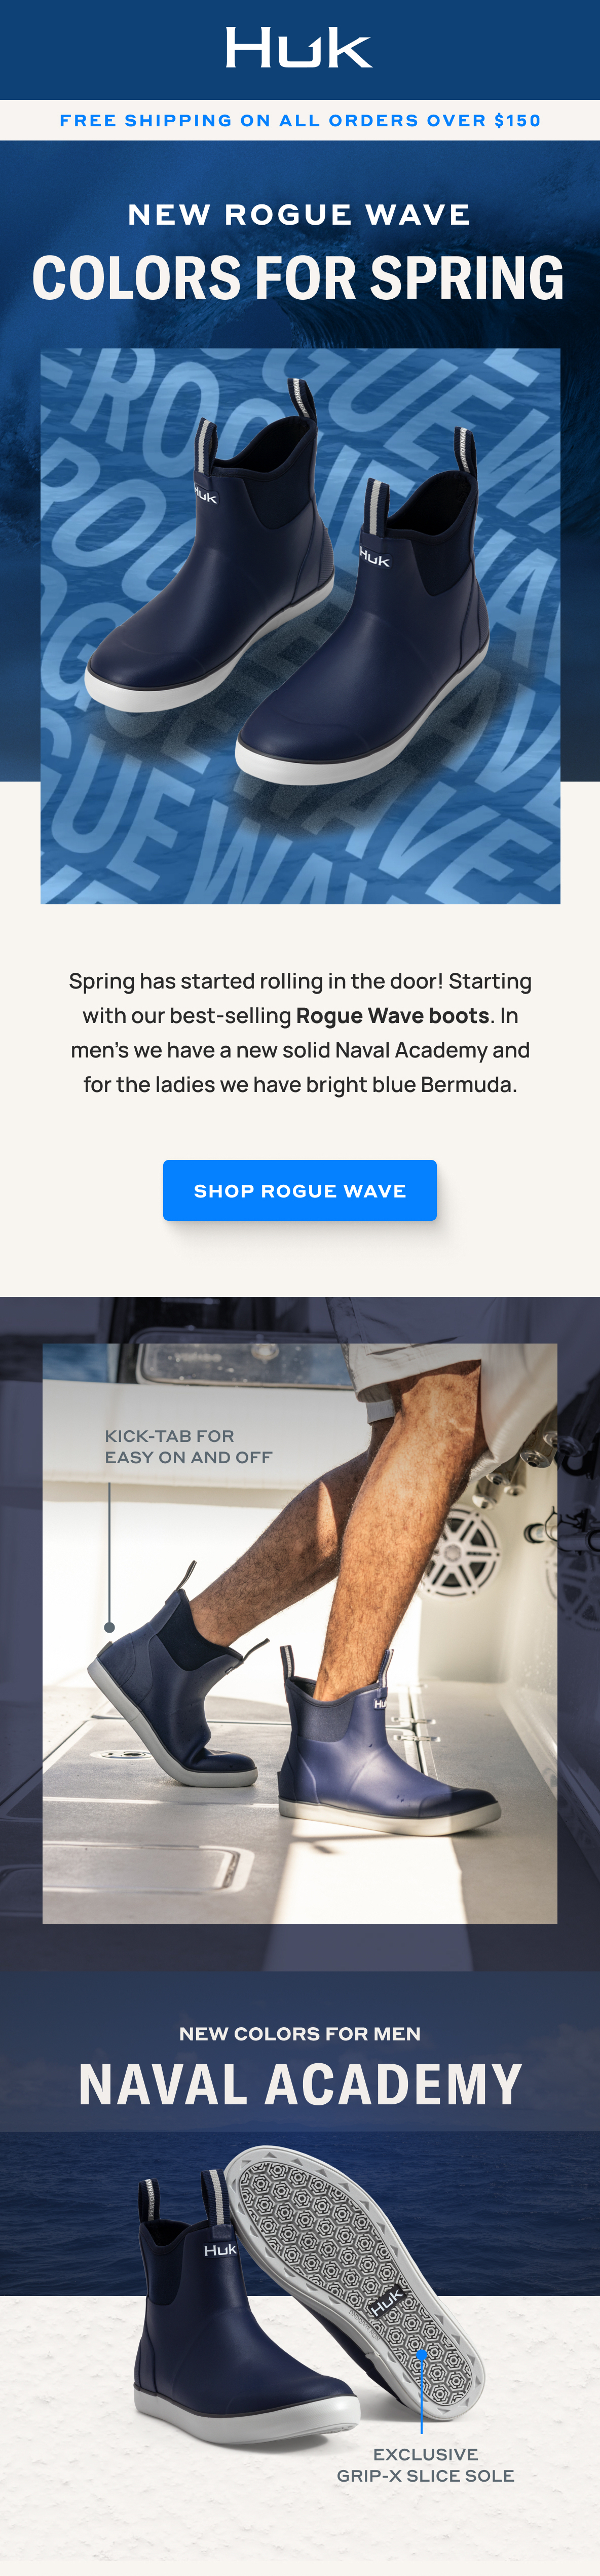The height and width of the screenshot is (2576, 600).
Task: Click the kick-tab callout dot marker
Action: [109, 1627]
